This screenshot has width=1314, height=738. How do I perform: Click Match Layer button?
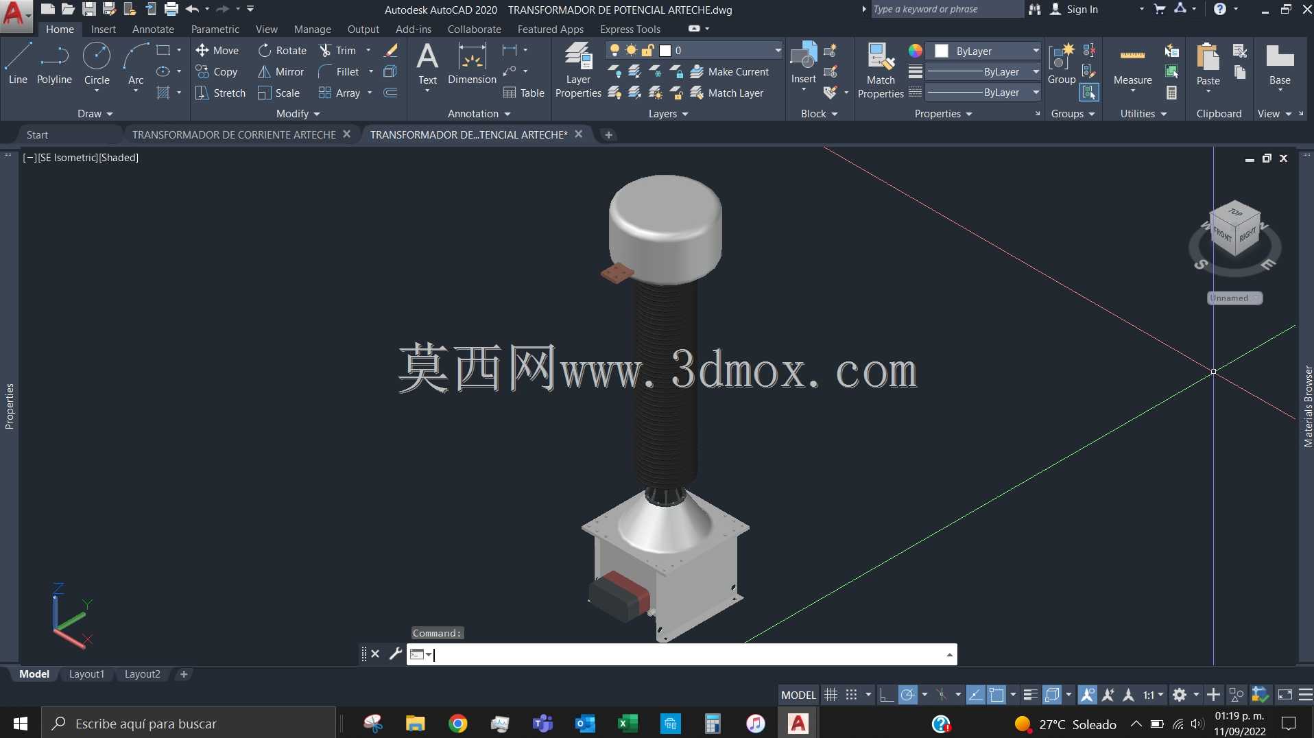(x=727, y=93)
